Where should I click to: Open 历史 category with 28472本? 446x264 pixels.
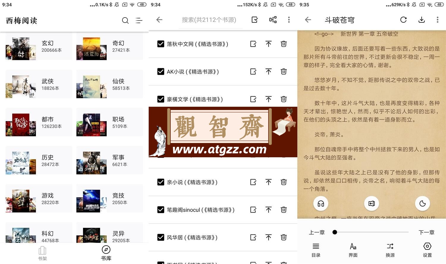(x=39, y=161)
